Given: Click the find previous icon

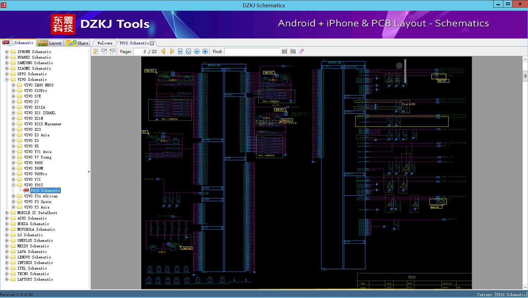Looking at the screenshot, I should click(285, 51).
